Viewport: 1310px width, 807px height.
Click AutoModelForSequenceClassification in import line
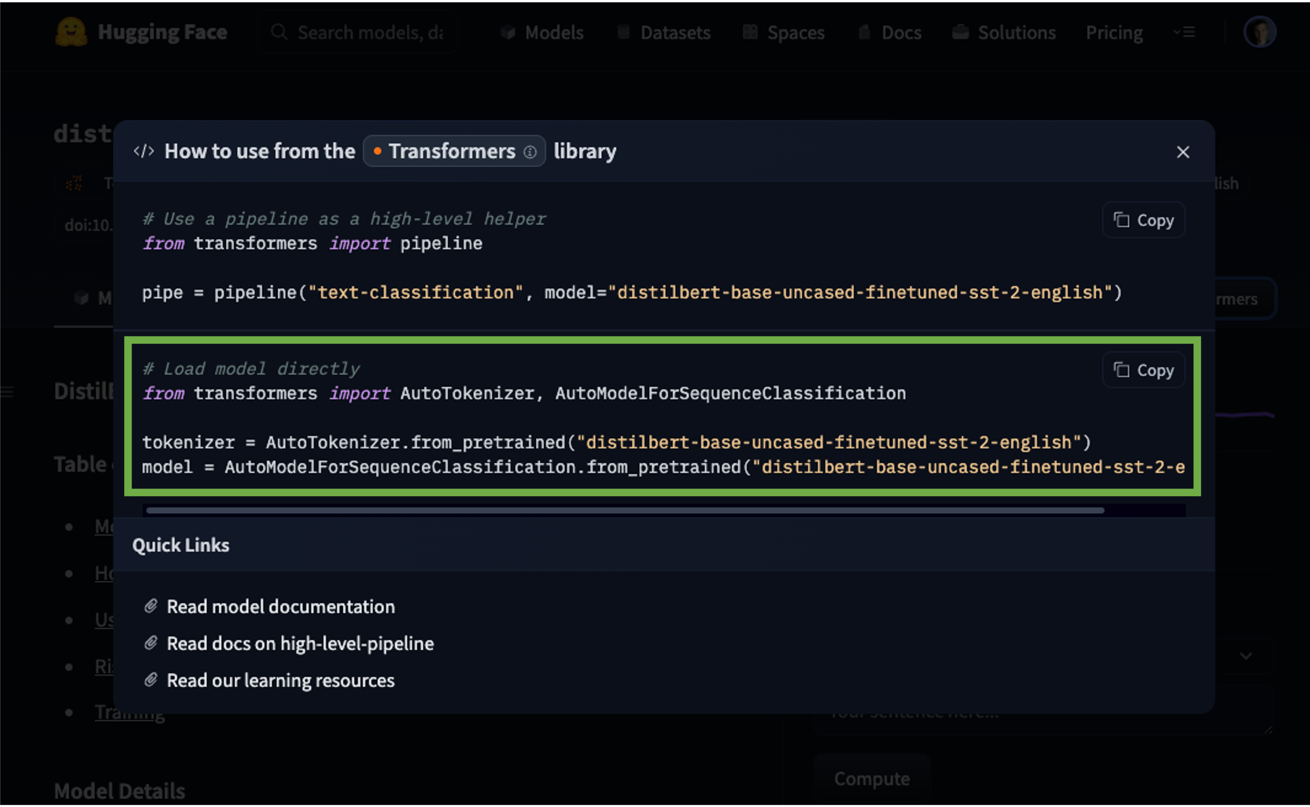click(x=730, y=393)
